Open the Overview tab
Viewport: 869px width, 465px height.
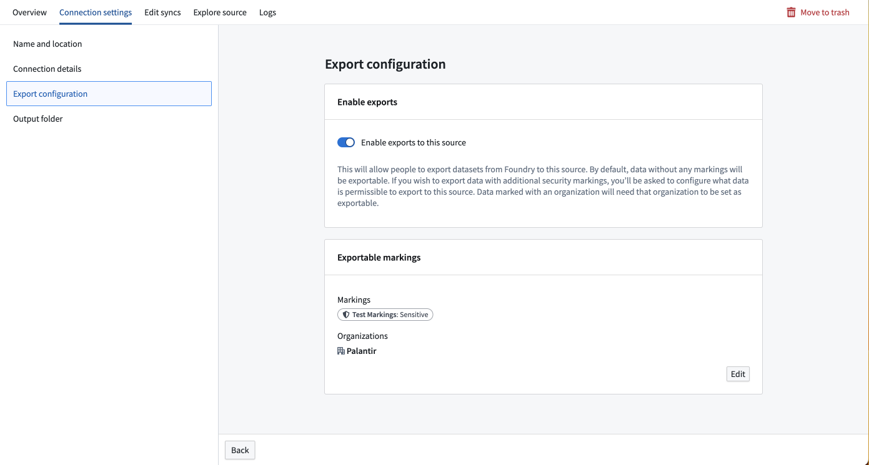(x=29, y=12)
